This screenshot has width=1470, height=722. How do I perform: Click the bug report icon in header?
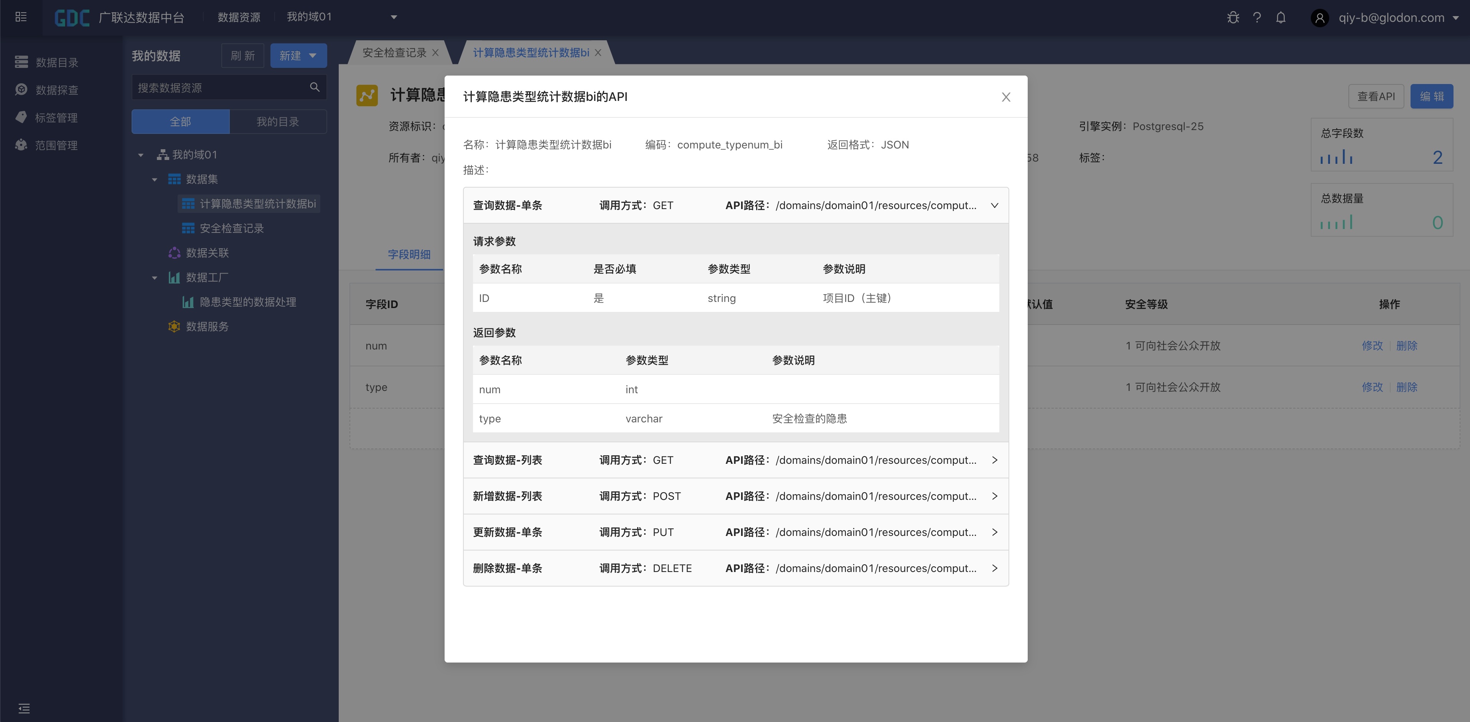tap(1233, 18)
